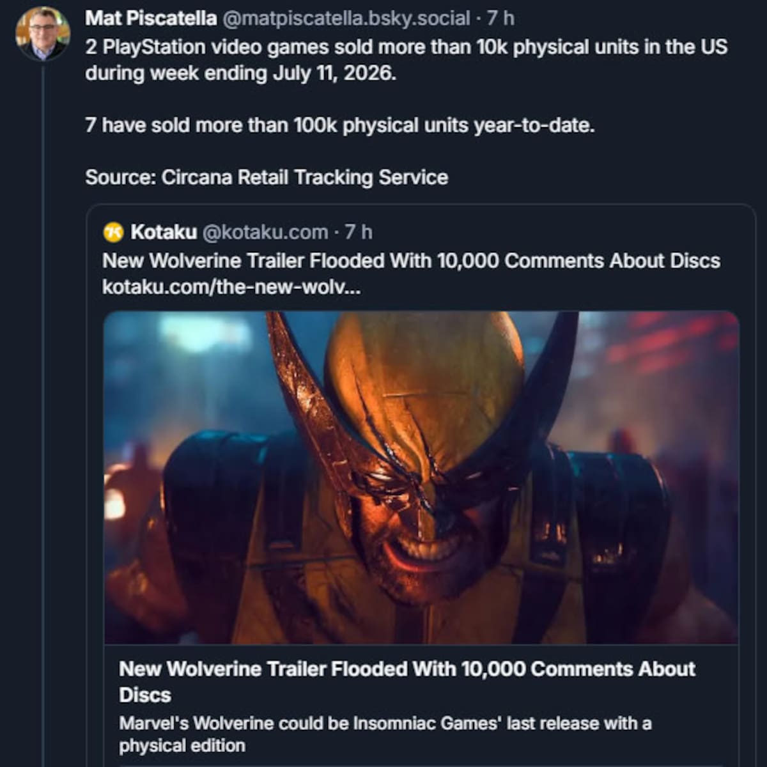Screen dimensions: 767x767
Task: Click the quoted post's text above the kotaku.com link
Action: [x=411, y=261]
